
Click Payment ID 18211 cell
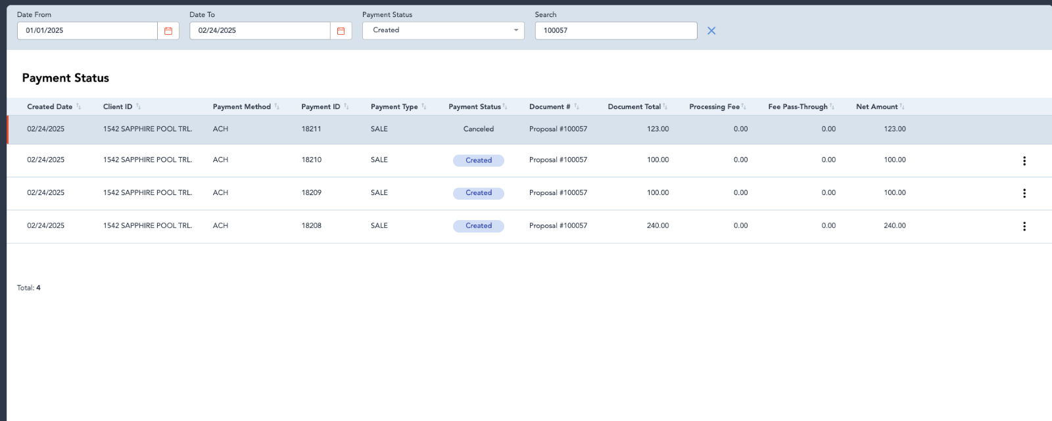point(312,129)
